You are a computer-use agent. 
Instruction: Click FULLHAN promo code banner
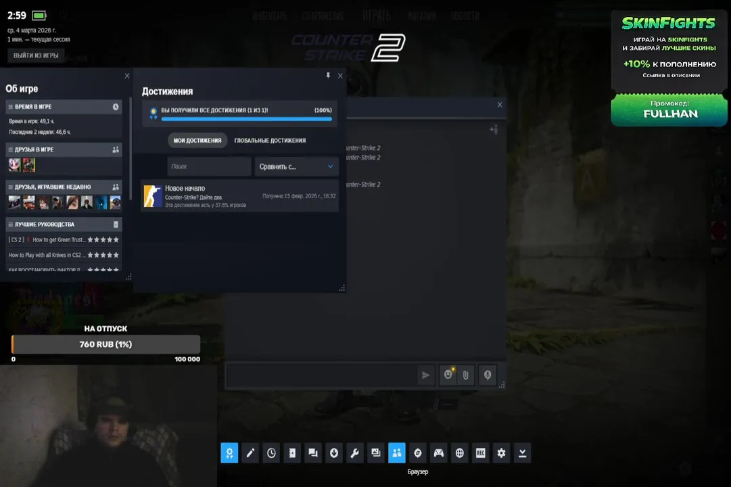click(x=669, y=110)
